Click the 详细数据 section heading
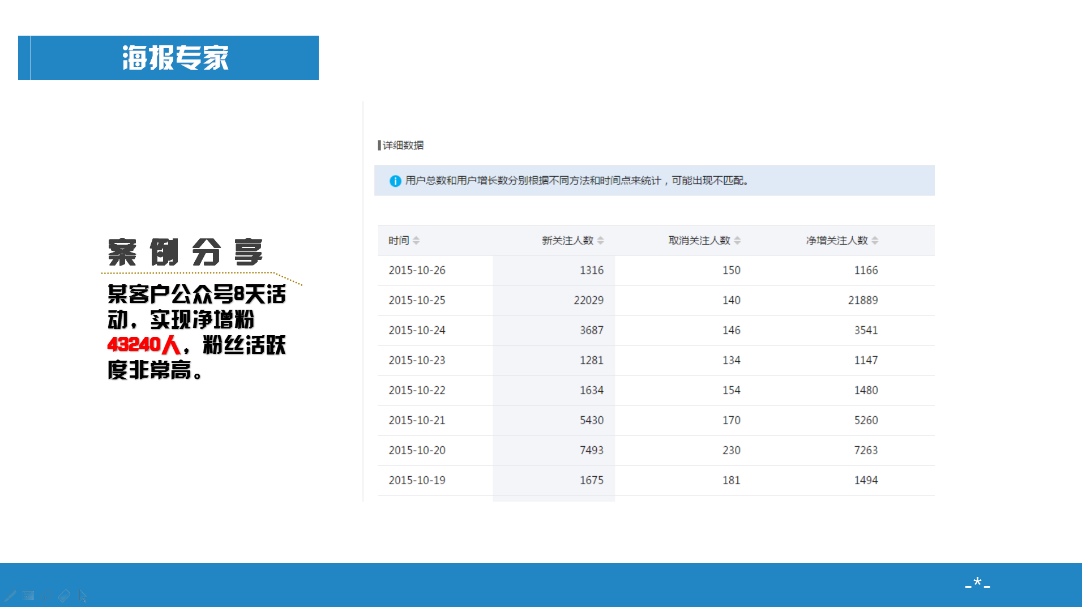This screenshot has width=1082, height=607. point(403,146)
